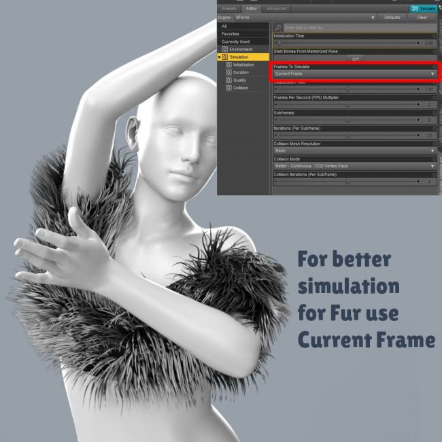Image resolution: width=442 pixels, height=442 pixels.
Task: Click the Simulate button icon
Action: pos(413,8)
